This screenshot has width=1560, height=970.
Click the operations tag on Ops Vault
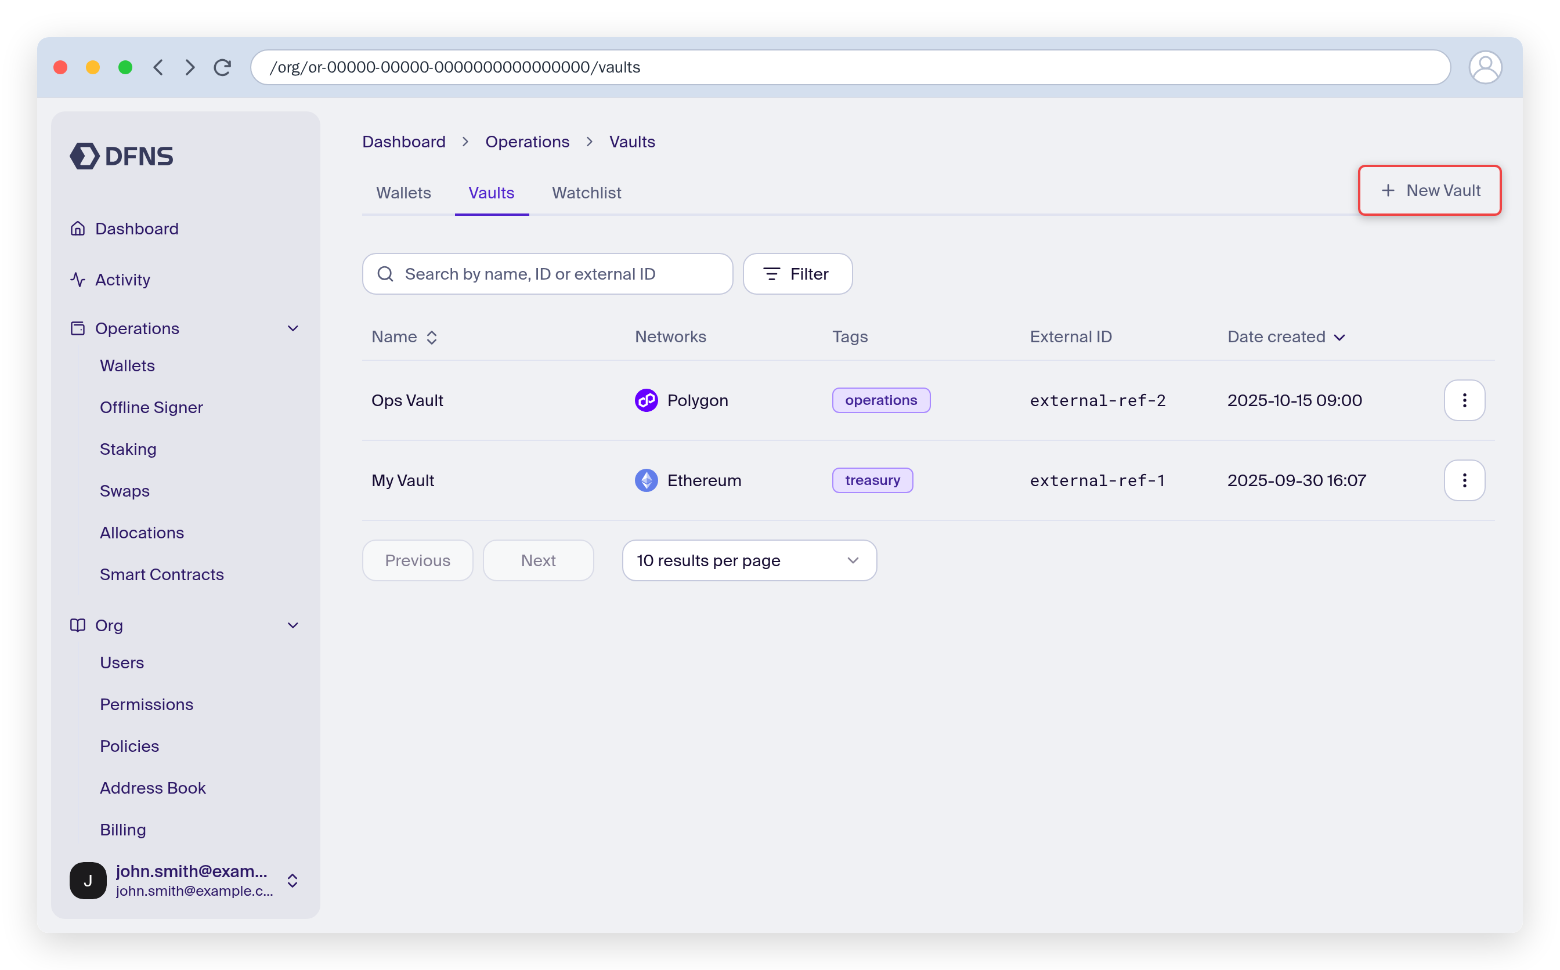click(x=880, y=400)
